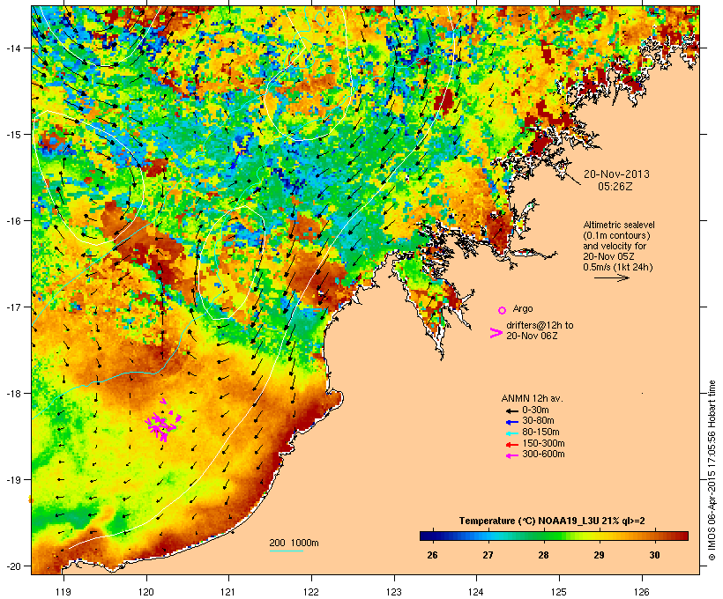Image resolution: width=723 pixels, height=599 pixels.
Task: Click the Temperature NOAA19_L3U colorbar title
Action: (x=552, y=521)
